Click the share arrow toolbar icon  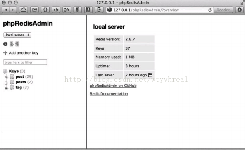tap(34, 10)
